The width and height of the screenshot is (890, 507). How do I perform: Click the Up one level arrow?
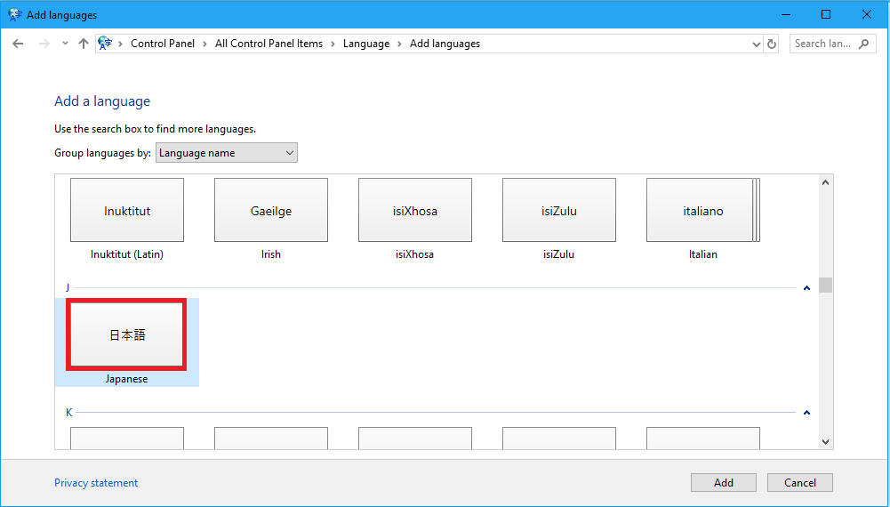click(84, 44)
